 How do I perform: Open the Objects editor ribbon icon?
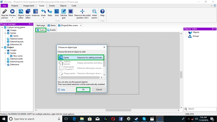[21, 11]
